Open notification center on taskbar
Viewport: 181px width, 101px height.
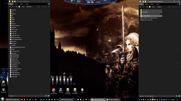tap(177, 100)
